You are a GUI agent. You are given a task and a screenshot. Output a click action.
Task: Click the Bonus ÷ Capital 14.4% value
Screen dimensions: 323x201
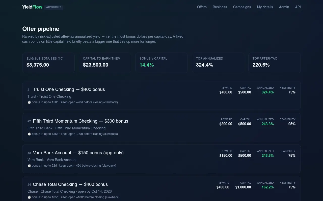pos(147,65)
